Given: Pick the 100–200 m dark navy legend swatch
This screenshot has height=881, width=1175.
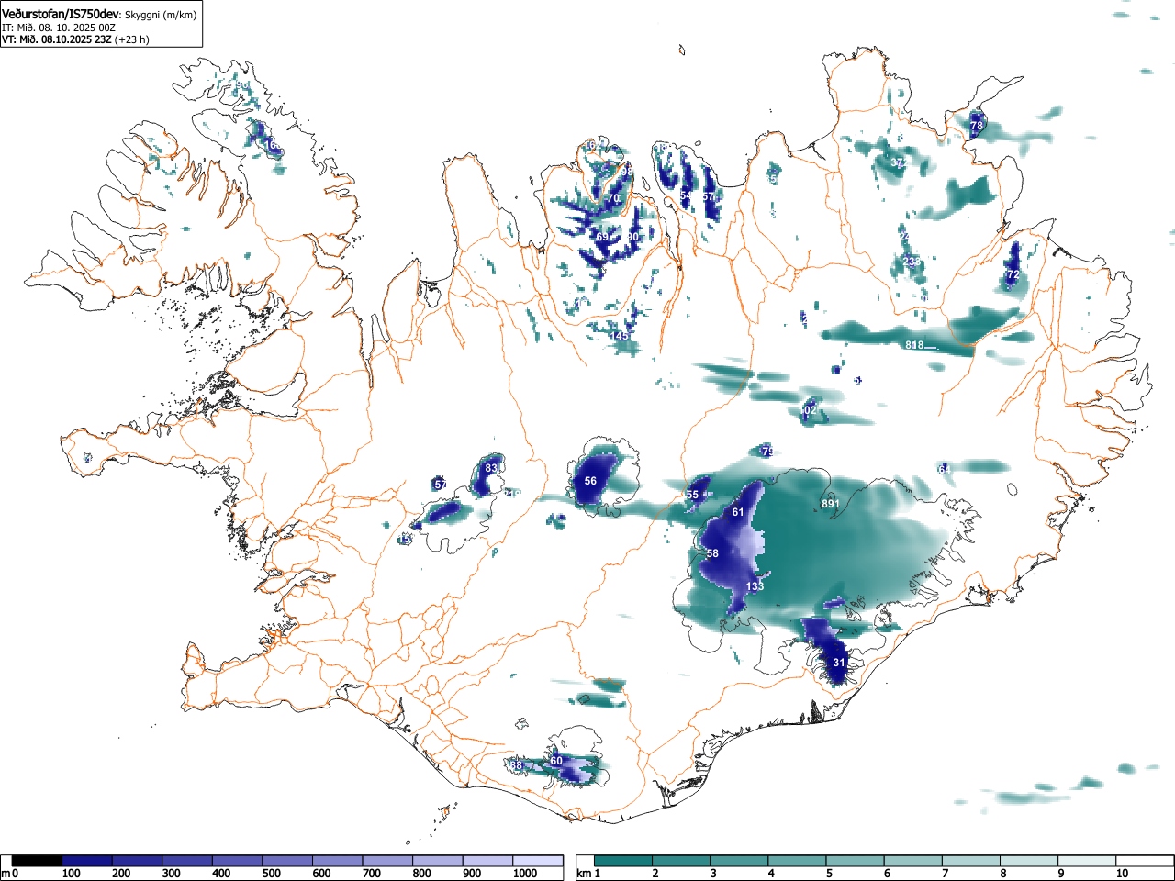Looking at the screenshot, I should [x=87, y=861].
